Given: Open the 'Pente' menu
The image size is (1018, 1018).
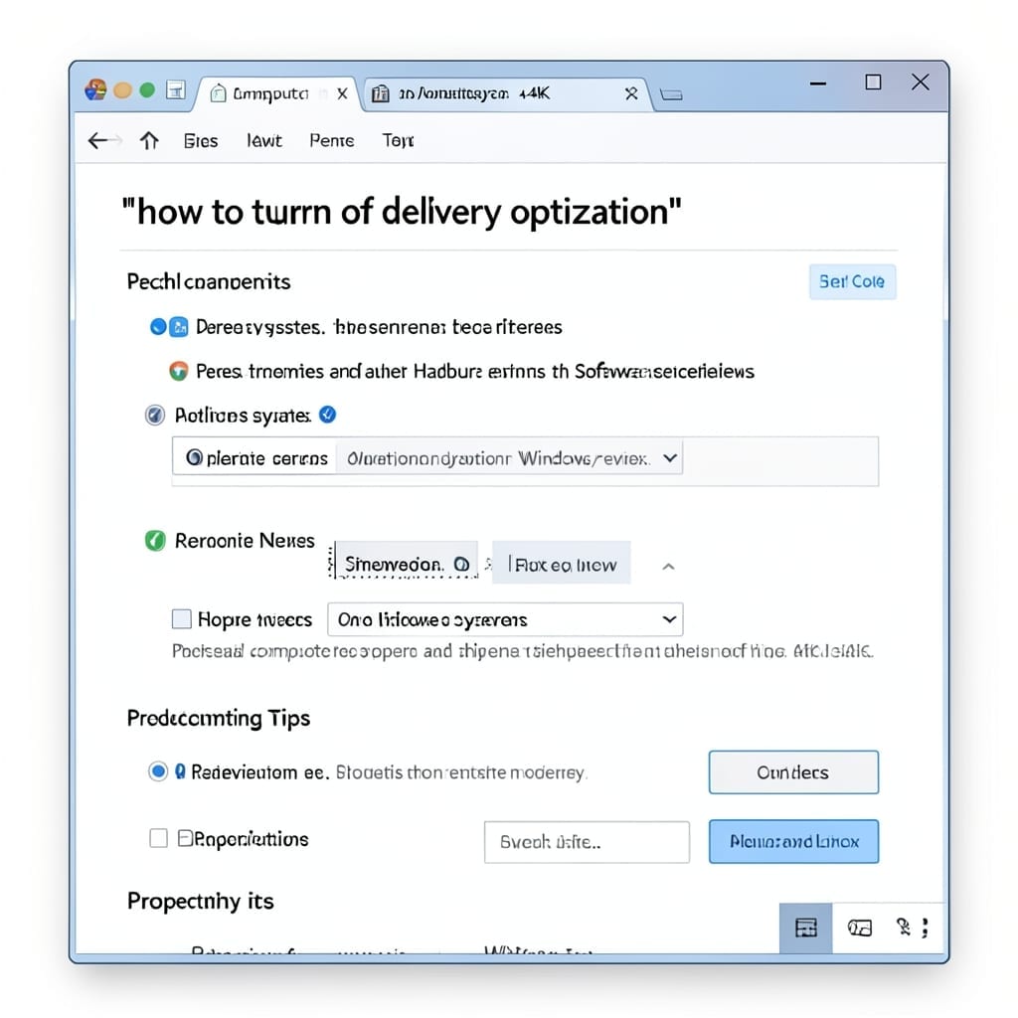Looking at the screenshot, I should (332, 141).
